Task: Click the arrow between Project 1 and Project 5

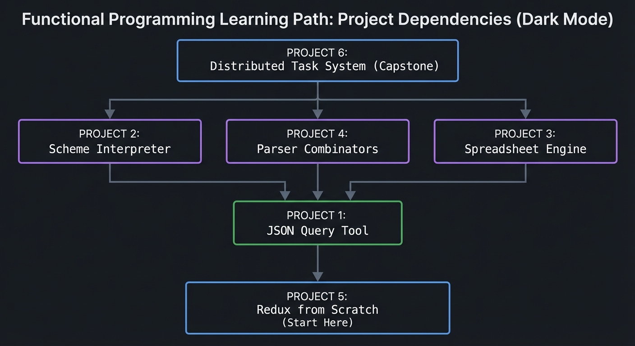Action: 317,264
